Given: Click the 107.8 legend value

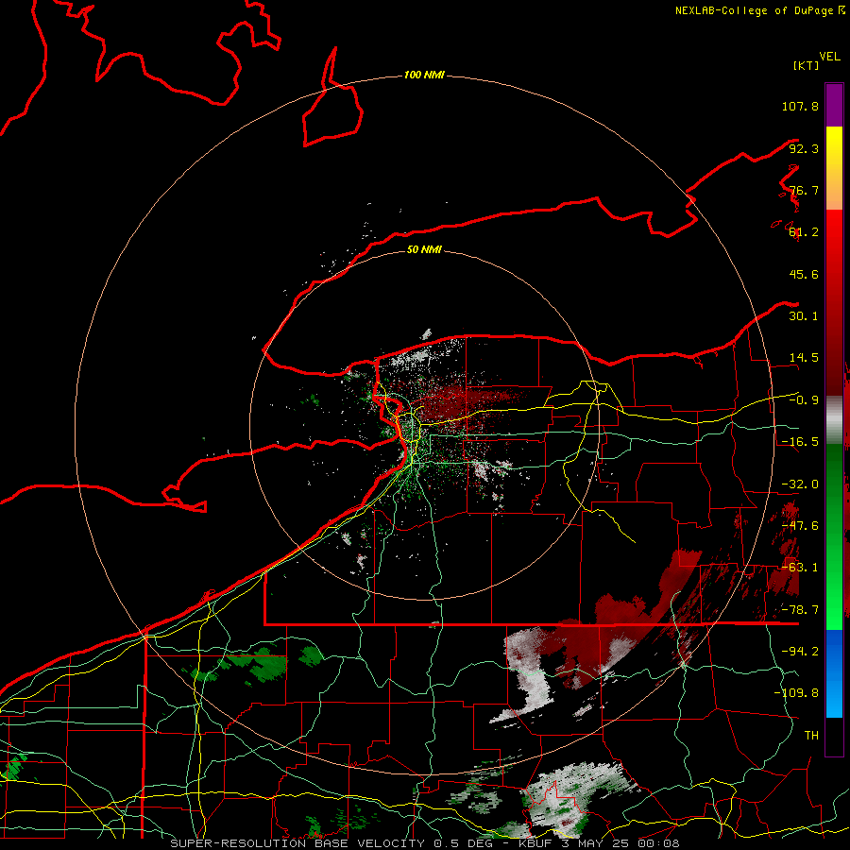Looking at the screenshot, I should (800, 106).
